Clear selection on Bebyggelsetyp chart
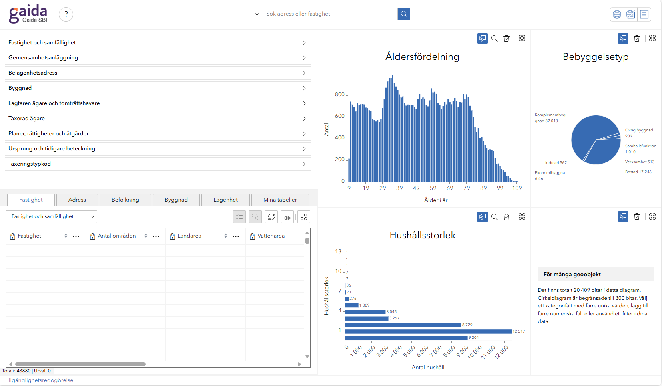 [x=637, y=38]
